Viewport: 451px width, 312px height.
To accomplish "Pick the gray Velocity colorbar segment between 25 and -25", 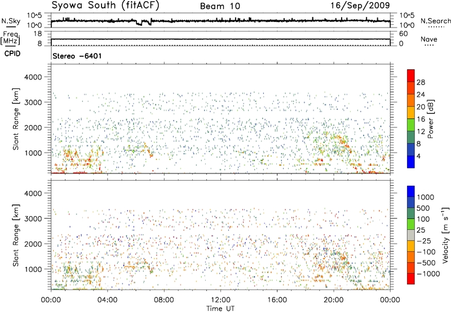I will point(411,235).
